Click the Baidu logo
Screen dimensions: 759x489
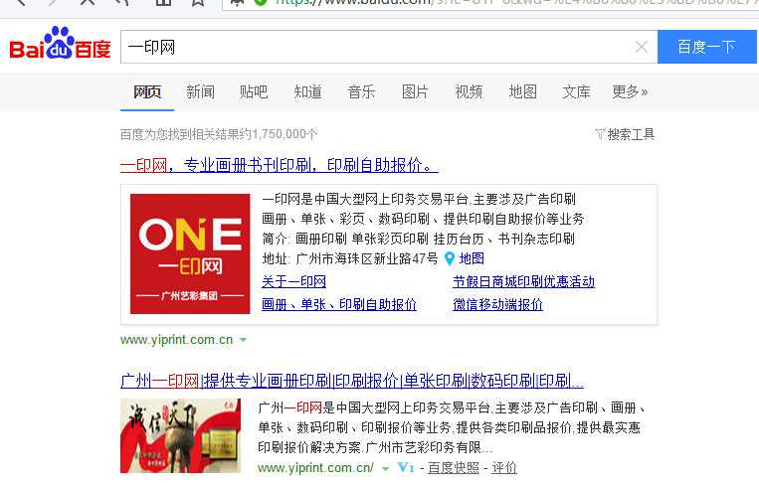point(60,44)
